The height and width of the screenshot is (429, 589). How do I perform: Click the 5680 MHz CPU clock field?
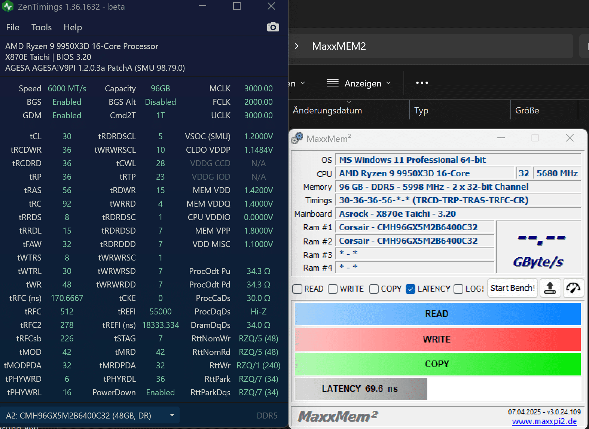tap(557, 173)
